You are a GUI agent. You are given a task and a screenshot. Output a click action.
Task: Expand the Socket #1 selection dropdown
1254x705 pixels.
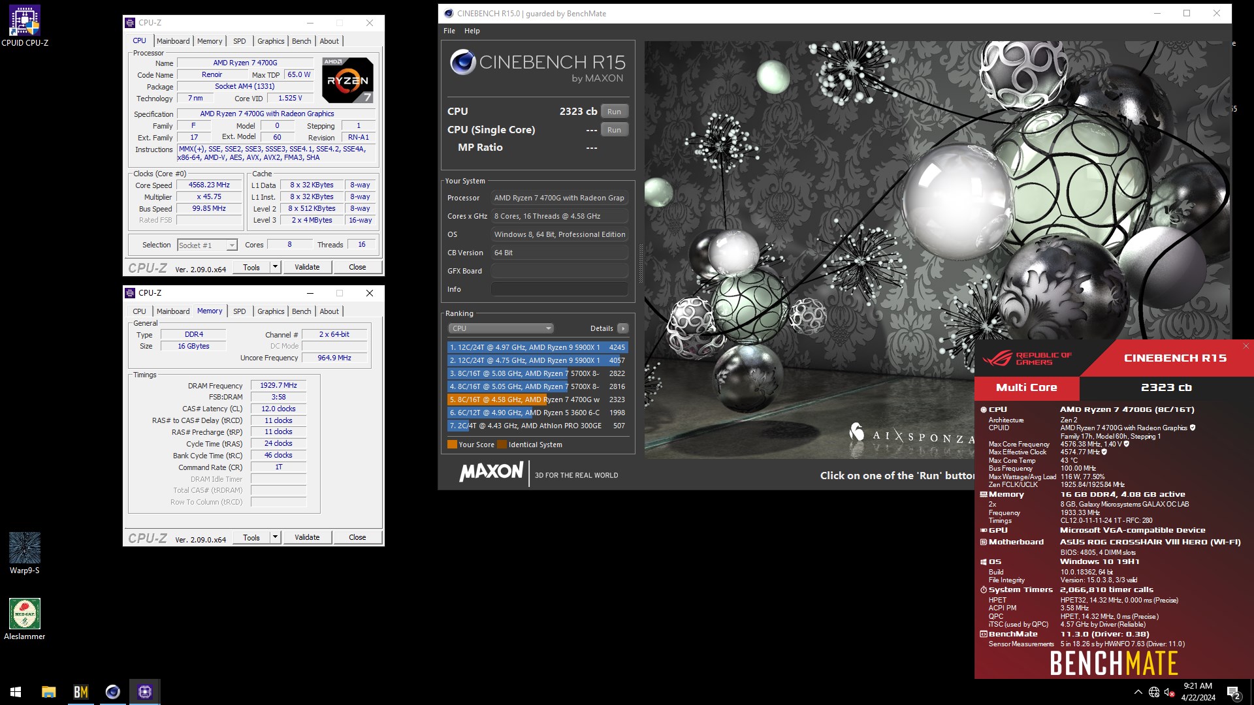coord(231,245)
